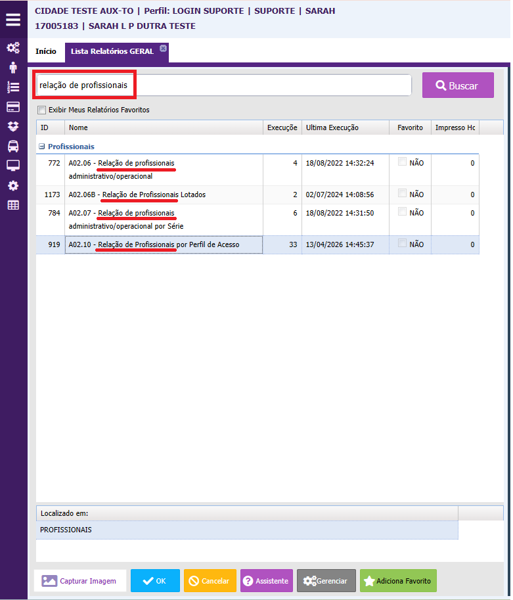
Task: Toggle favorite checkbox for report A02.06
Action: (402, 162)
